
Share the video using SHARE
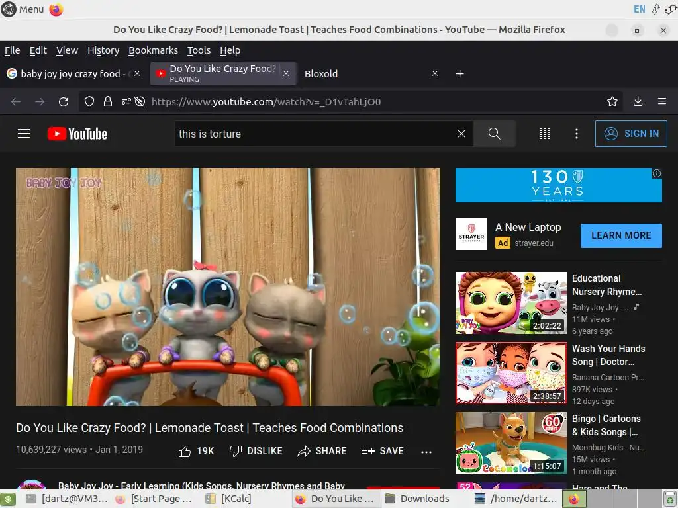(x=322, y=451)
